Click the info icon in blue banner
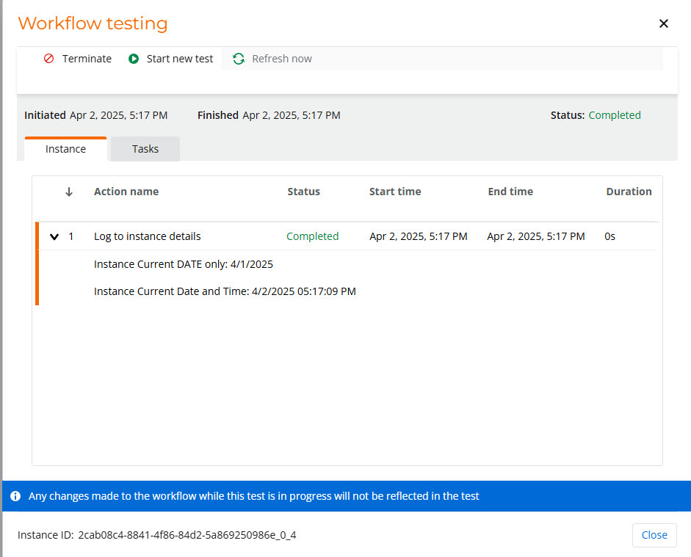This screenshot has height=557, width=691. coord(15,496)
